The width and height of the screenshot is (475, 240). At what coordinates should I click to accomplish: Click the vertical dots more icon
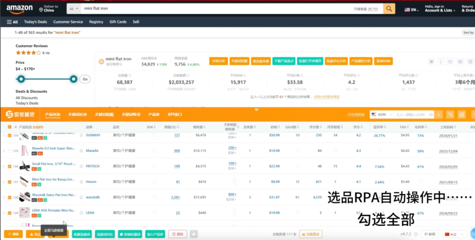(x=440, y=62)
